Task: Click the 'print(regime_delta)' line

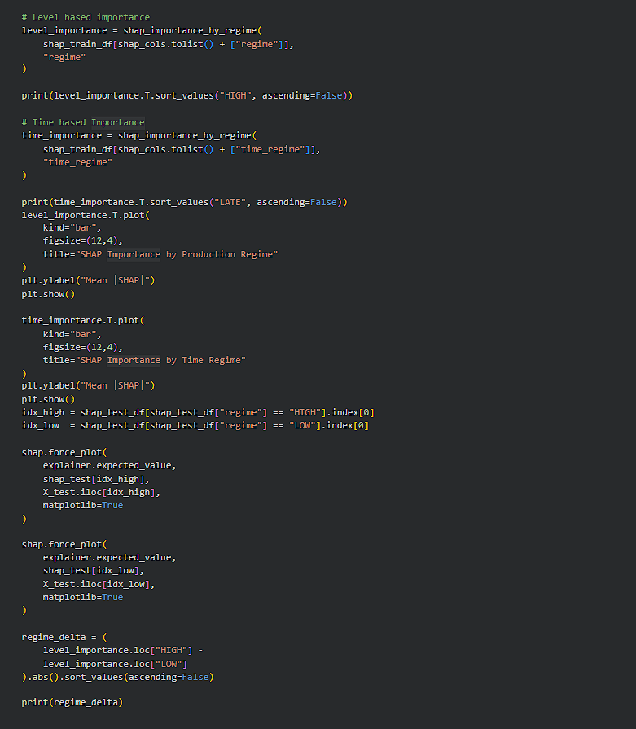Action: point(72,702)
